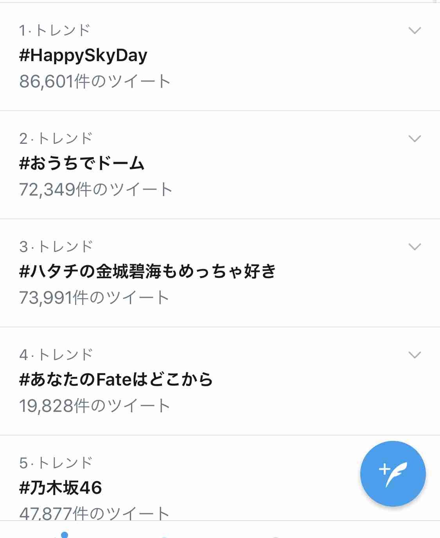
Task: Select the #ハタチの金城碧海もめっちゃ好き hashtag
Action: (147, 272)
